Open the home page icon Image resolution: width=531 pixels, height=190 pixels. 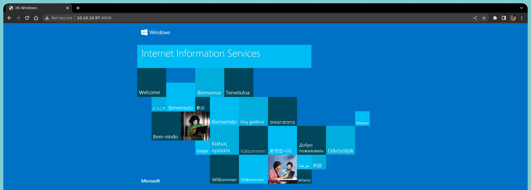(x=36, y=18)
